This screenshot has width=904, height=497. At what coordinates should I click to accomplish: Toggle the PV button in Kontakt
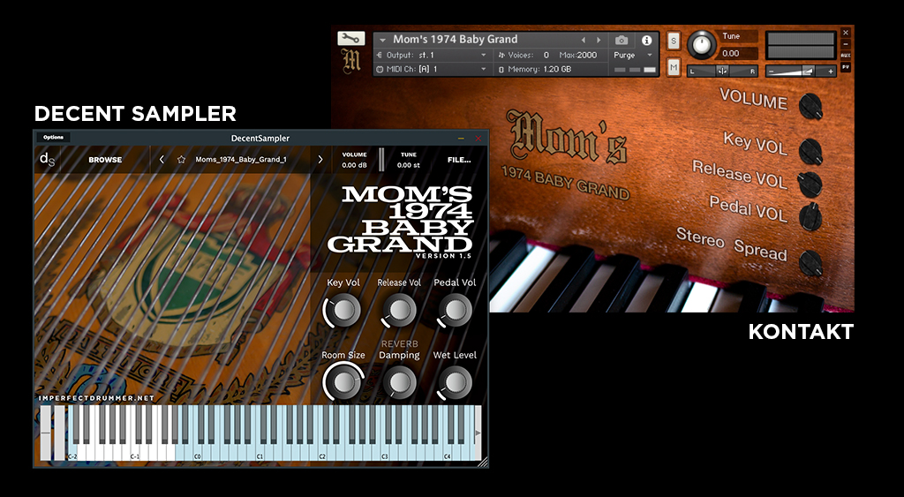click(846, 67)
